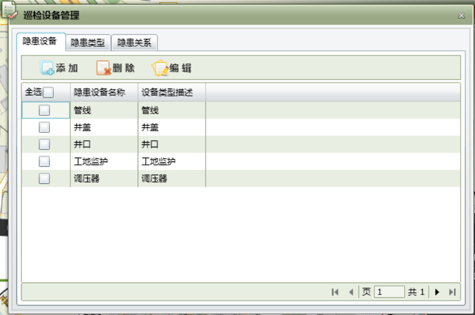Go to next page arrow
Image resolution: width=475 pixels, height=315 pixels.
pos(437,292)
